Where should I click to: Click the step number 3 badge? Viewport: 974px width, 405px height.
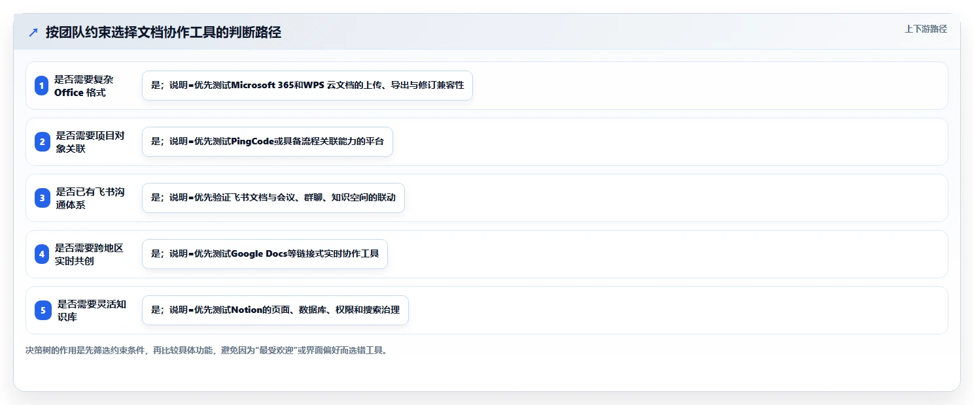pyautogui.click(x=42, y=198)
